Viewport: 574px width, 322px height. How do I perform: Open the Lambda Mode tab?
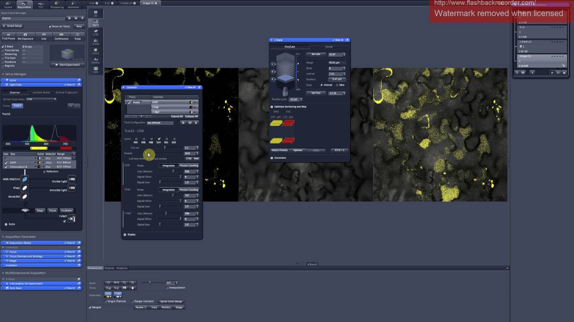(41, 93)
